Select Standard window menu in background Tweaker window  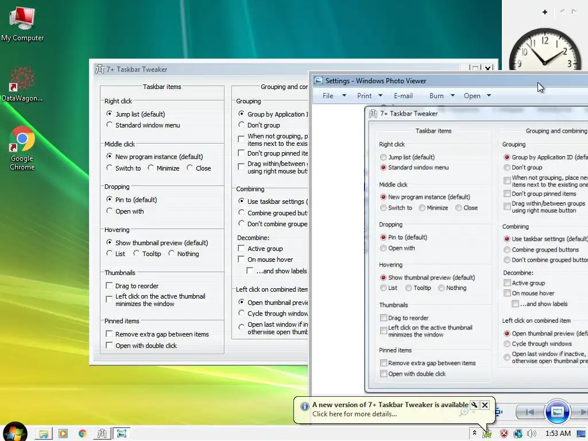[143, 125]
